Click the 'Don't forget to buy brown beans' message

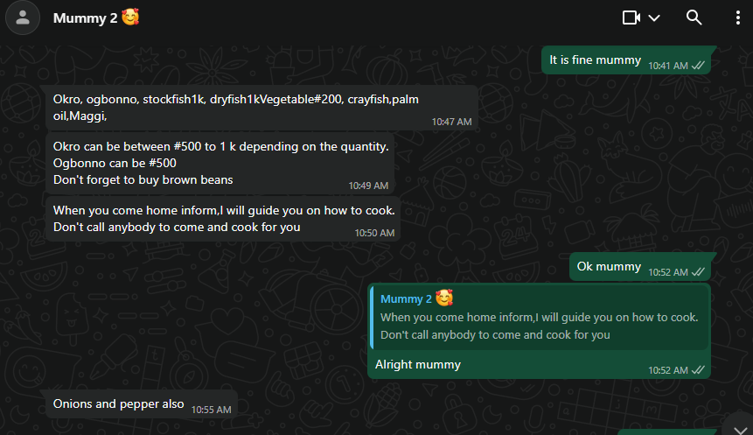(x=143, y=179)
